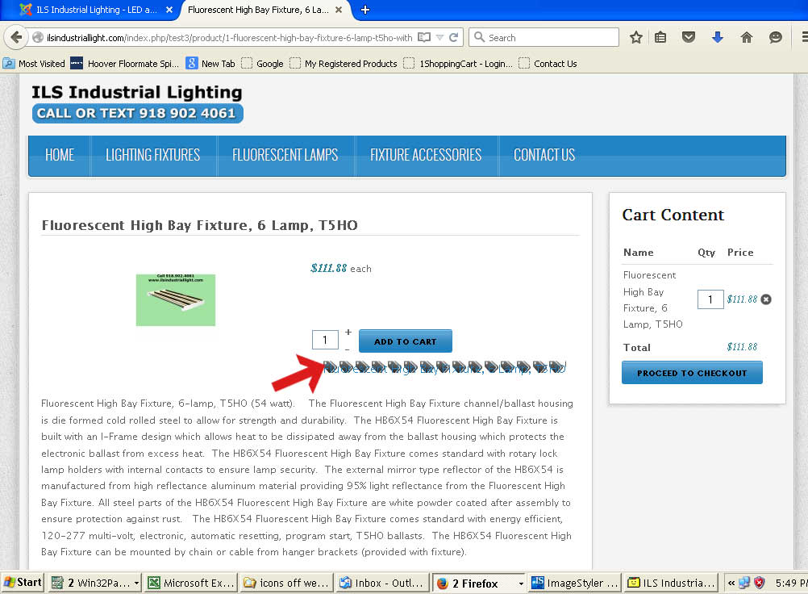Viewport: 808px width, 594px height.
Task: Open the New Tab bookmark
Action: click(x=210, y=64)
